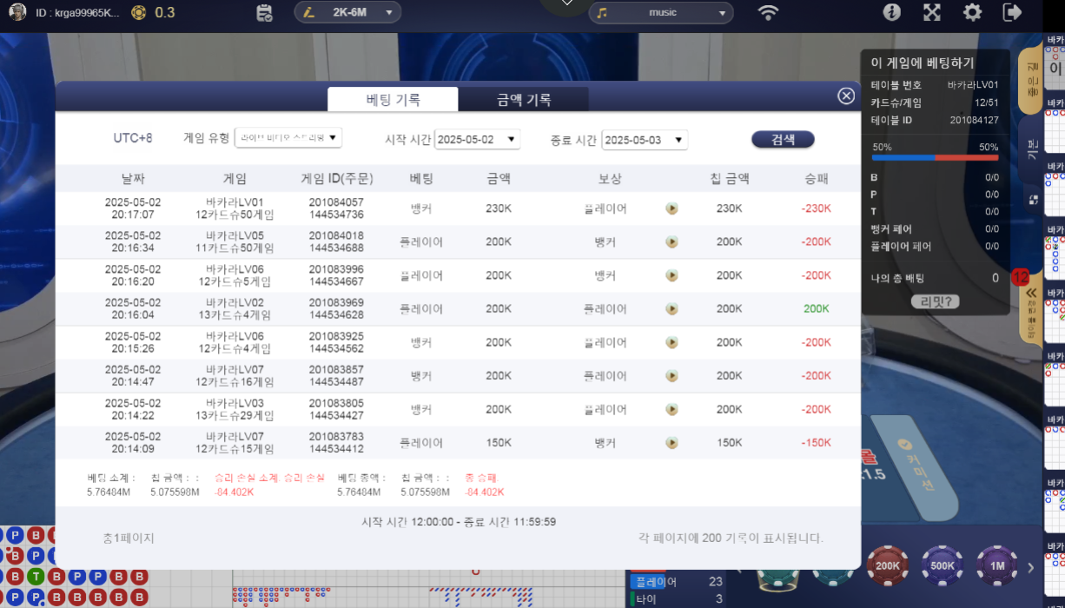The width and height of the screenshot is (1065, 608).
Task: Select the 베팅 기록 tab
Action: 393,100
